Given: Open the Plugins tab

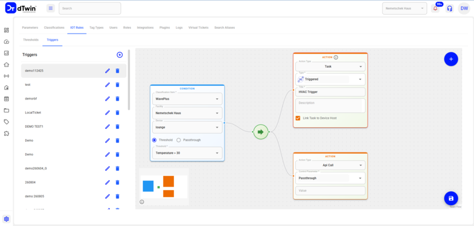Looking at the screenshot, I should tap(164, 28).
